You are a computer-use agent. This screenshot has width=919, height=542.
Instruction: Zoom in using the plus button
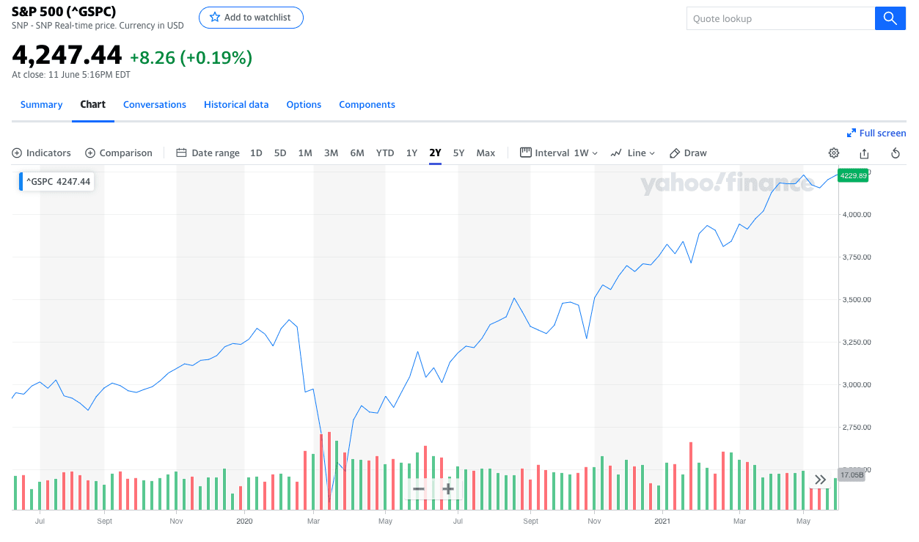pos(448,489)
